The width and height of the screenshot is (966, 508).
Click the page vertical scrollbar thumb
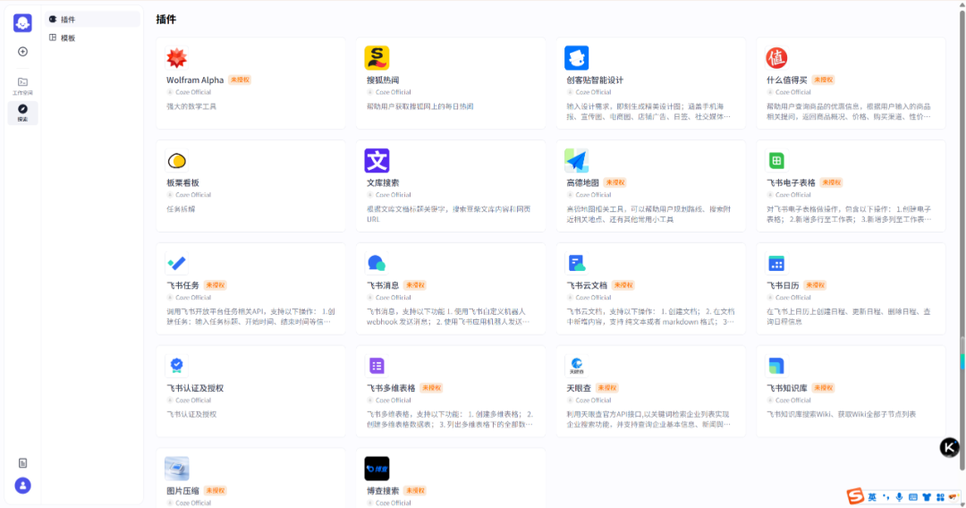962,241
